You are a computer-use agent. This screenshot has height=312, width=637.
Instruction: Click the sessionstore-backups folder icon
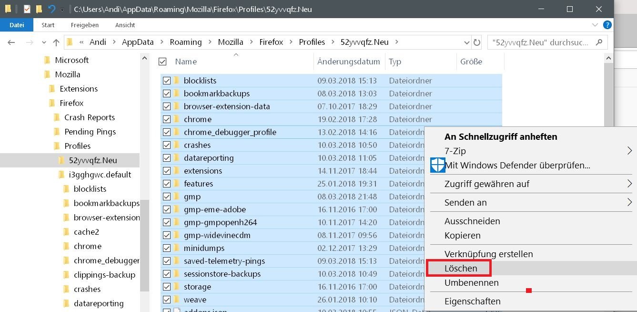pos(176,274)
